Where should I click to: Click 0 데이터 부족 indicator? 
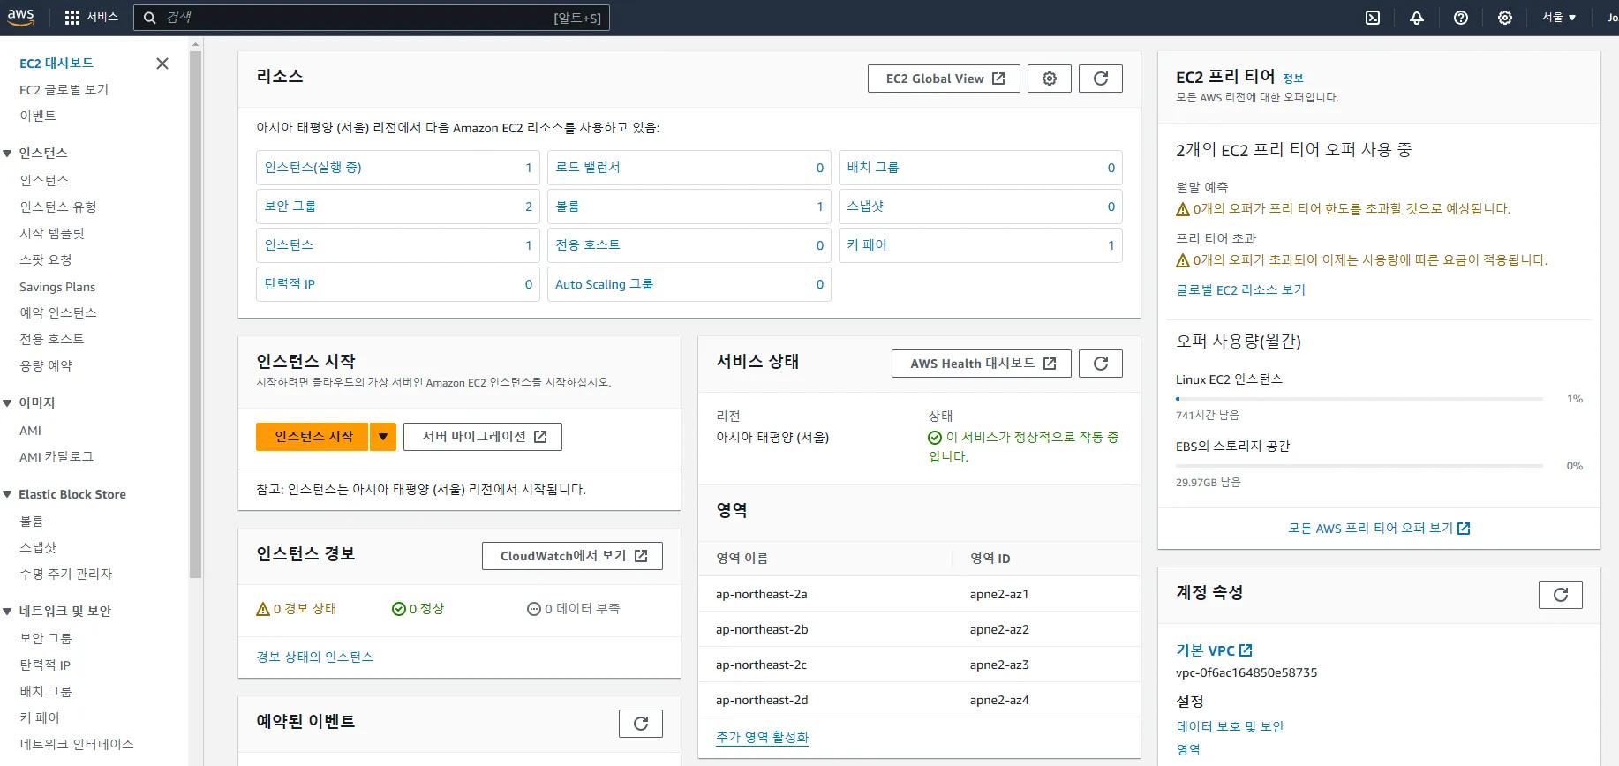574,609
